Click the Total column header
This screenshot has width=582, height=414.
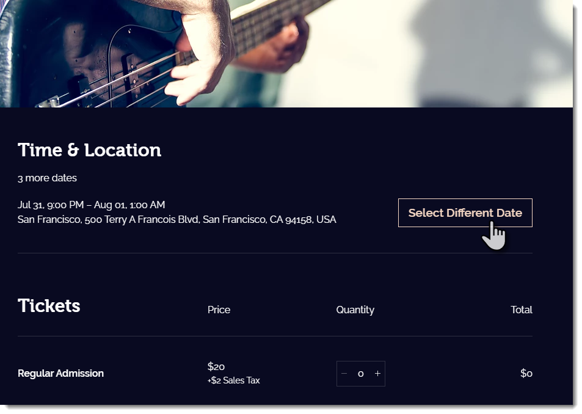(x=521, y=310)
